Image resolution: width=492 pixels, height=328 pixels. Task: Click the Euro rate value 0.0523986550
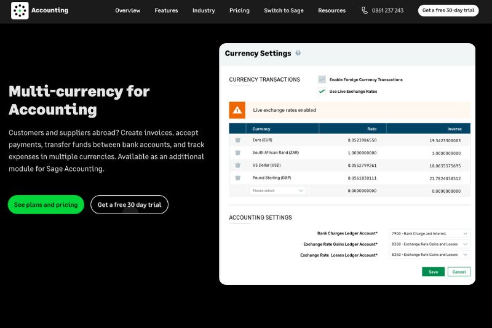coord(362,140)
